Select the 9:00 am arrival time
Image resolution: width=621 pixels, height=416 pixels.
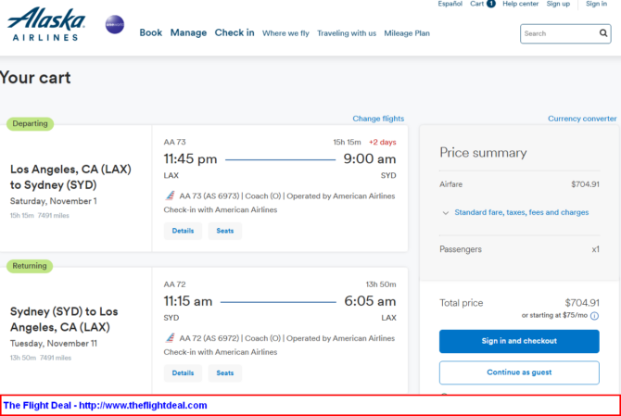coord(370,159)
